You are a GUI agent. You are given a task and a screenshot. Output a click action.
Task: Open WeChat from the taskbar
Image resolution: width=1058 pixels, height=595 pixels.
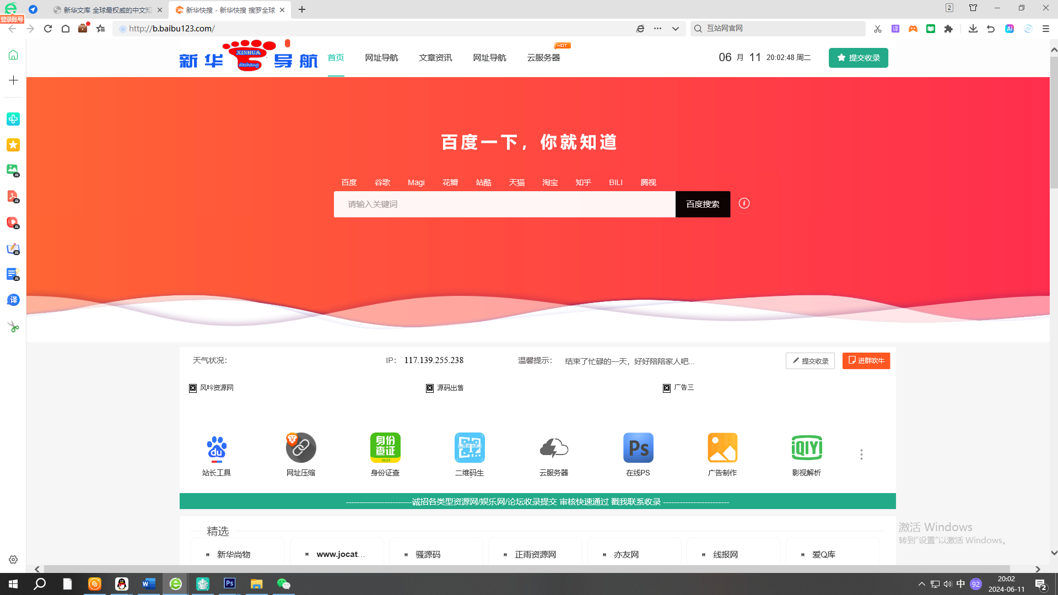(x=283, y=584)
